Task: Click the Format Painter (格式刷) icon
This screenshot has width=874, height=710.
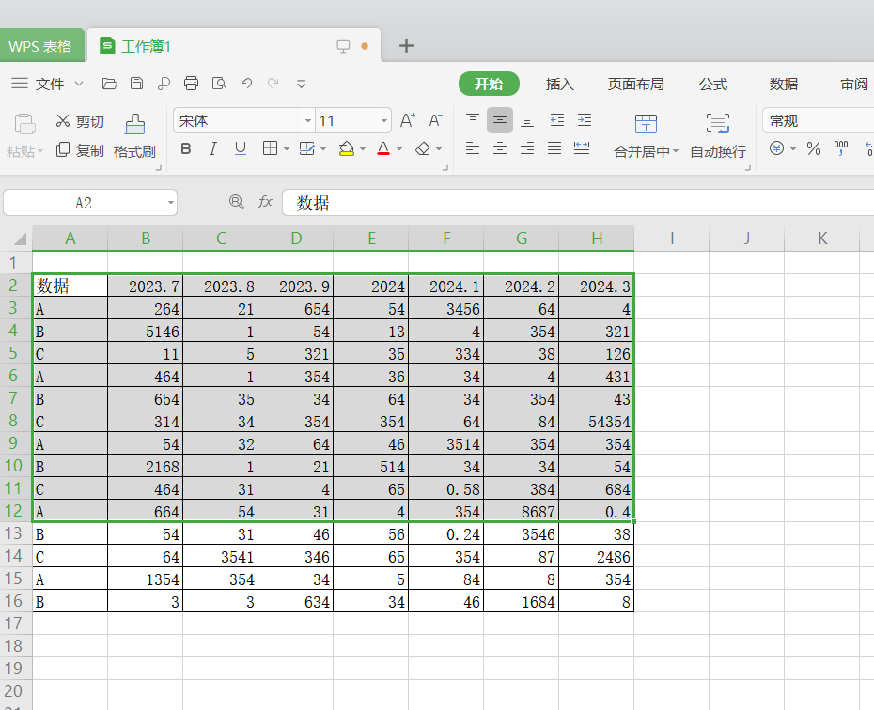Action: 134,125
